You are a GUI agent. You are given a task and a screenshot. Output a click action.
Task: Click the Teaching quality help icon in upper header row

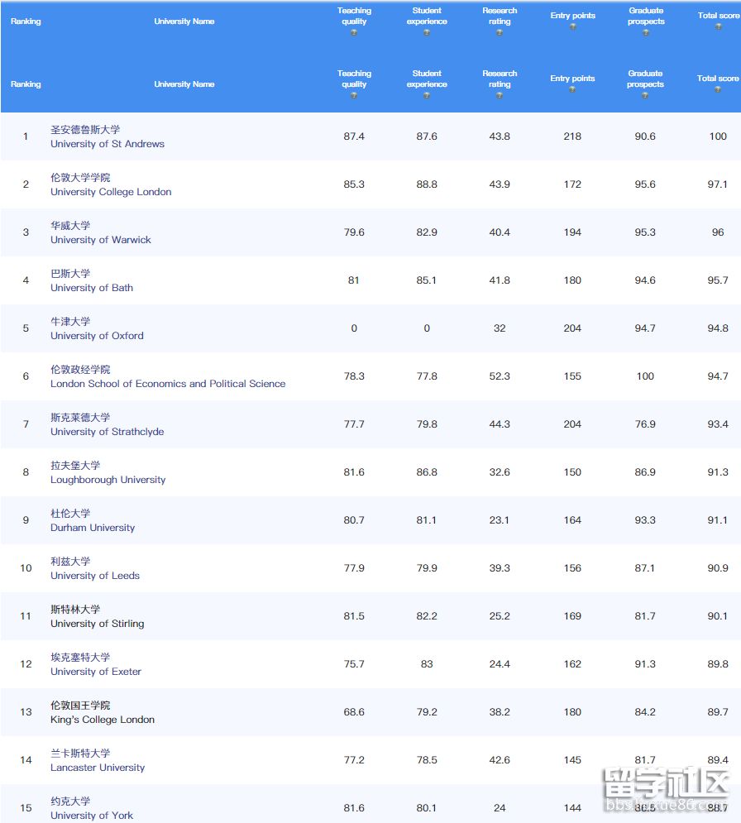(354, 32)
